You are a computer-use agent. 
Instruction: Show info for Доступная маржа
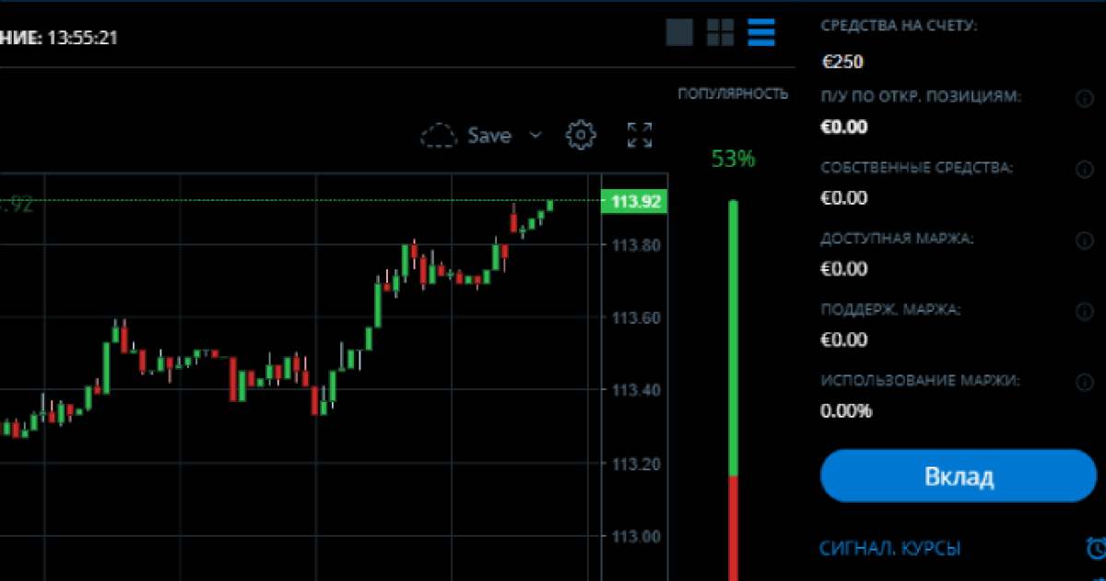click(x=1084, y=241)
